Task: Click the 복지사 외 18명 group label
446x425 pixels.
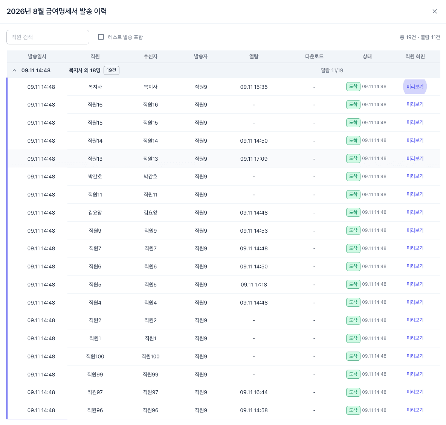Action: tap(84, 70)
